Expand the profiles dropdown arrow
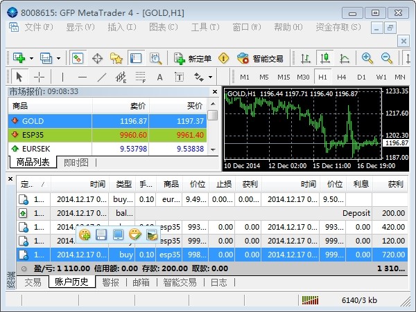 pos(58,59)
